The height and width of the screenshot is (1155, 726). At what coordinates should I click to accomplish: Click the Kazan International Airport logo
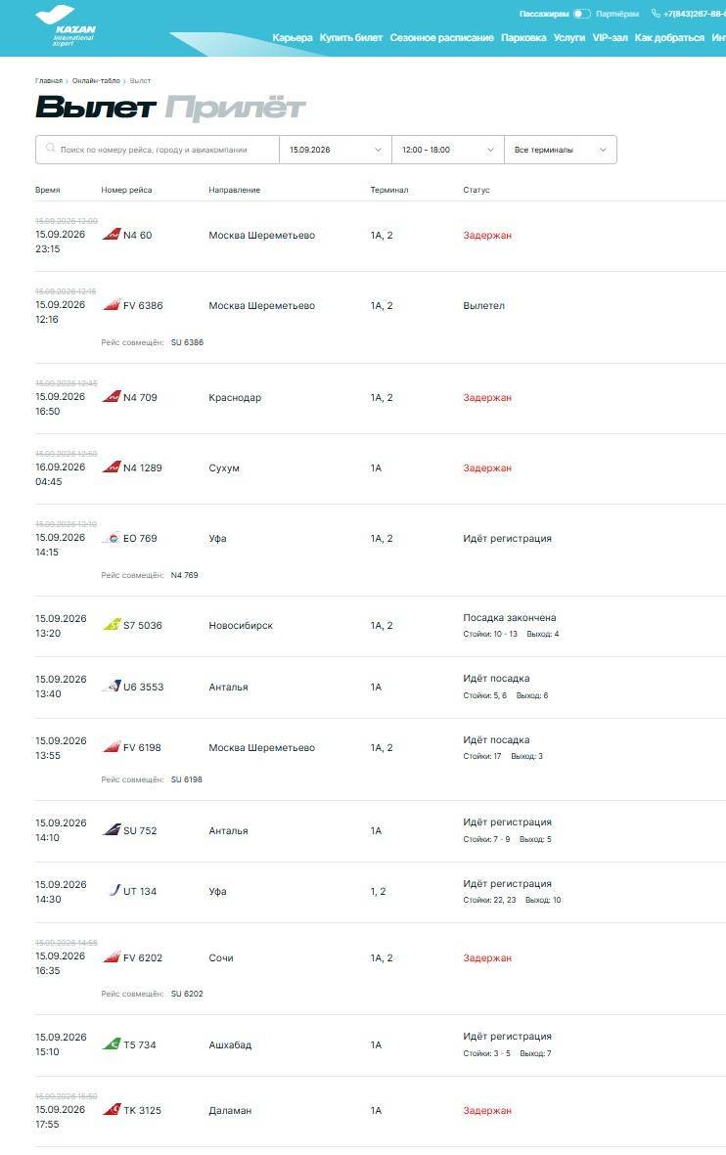point(66,25)
